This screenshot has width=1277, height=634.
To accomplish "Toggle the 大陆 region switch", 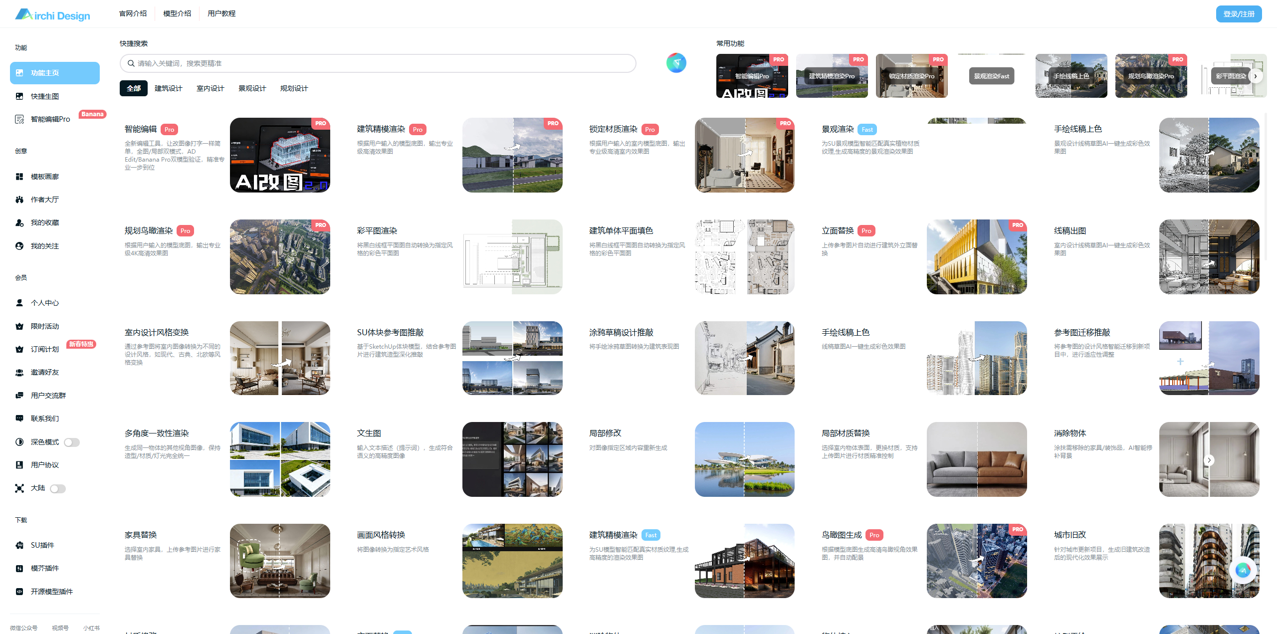I will tap(58, 489).
